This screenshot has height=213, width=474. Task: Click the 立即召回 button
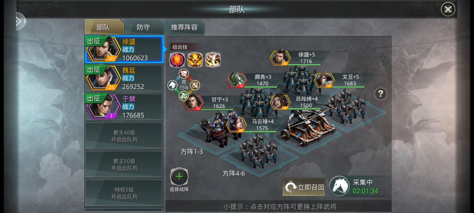tap(304, 187)
